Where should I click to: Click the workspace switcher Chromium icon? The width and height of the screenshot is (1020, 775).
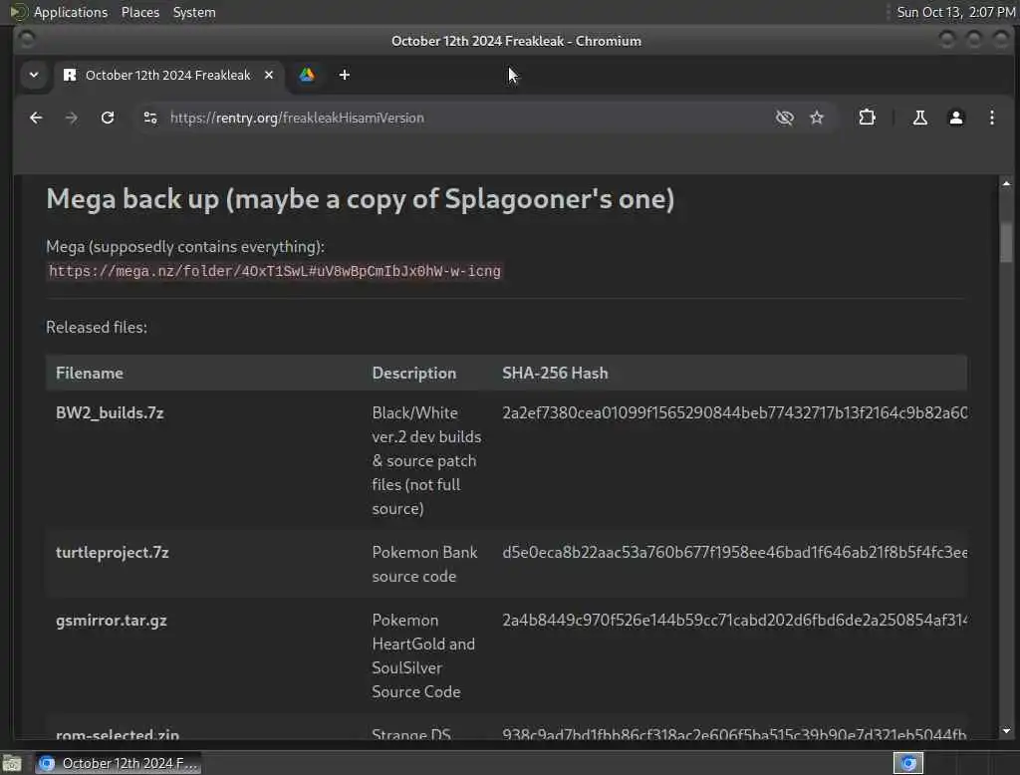[908, 763]
